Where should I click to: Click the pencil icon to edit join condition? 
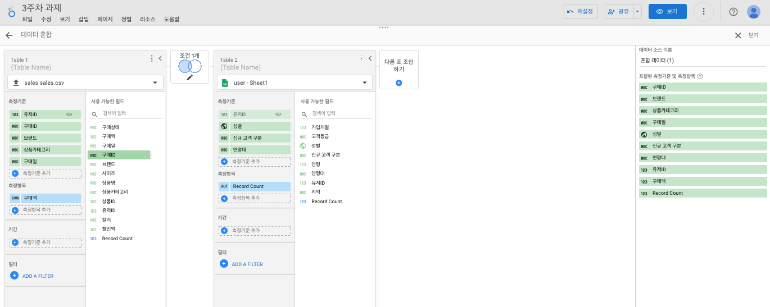189,77
